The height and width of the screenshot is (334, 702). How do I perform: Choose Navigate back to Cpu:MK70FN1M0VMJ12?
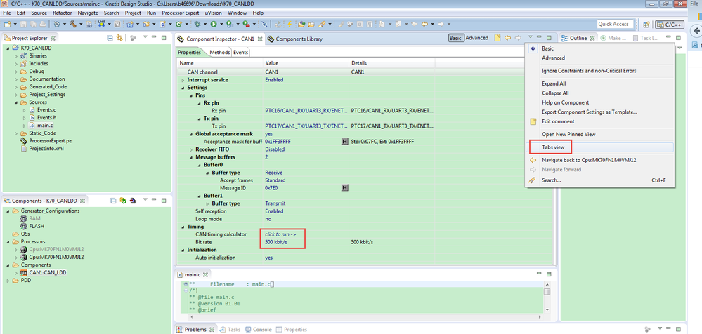589,160
